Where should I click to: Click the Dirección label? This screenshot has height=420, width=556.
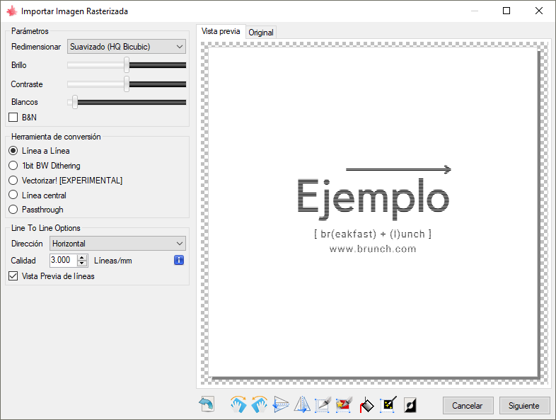click(27, 244)
